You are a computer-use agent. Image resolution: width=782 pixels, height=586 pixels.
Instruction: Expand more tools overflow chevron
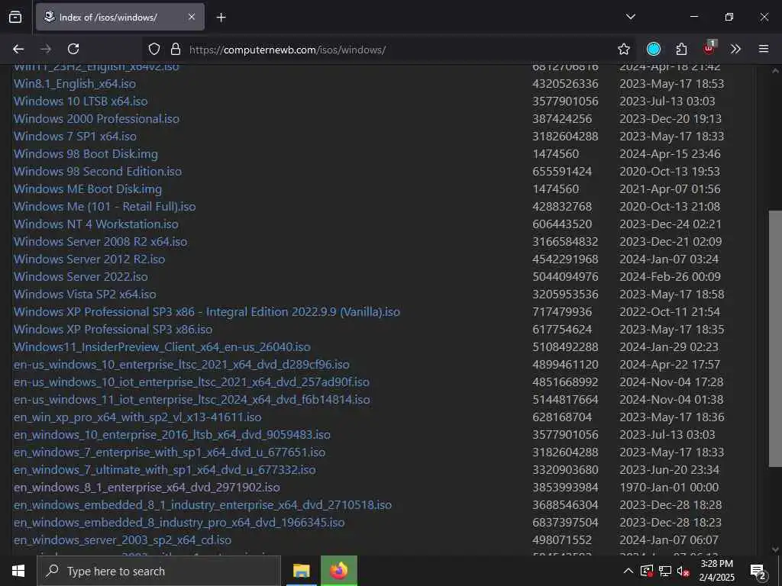coord(735,49)
